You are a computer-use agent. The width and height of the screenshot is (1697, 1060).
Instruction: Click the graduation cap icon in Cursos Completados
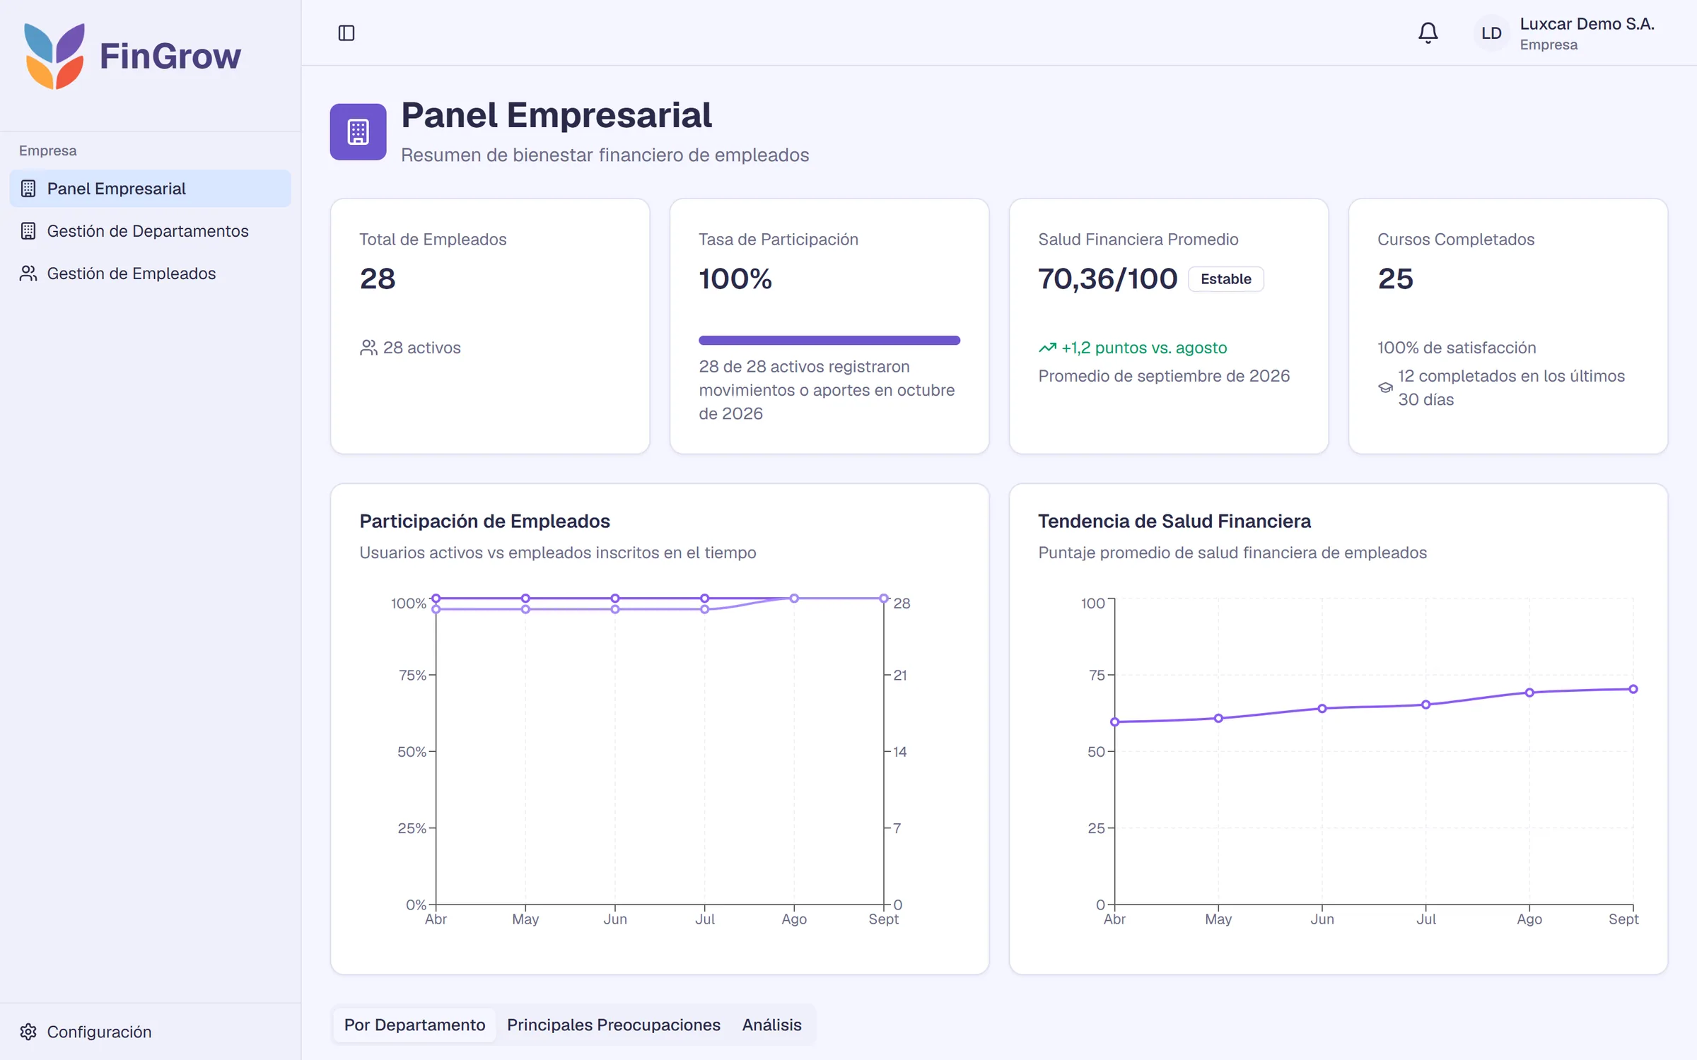click(1385, 388)
